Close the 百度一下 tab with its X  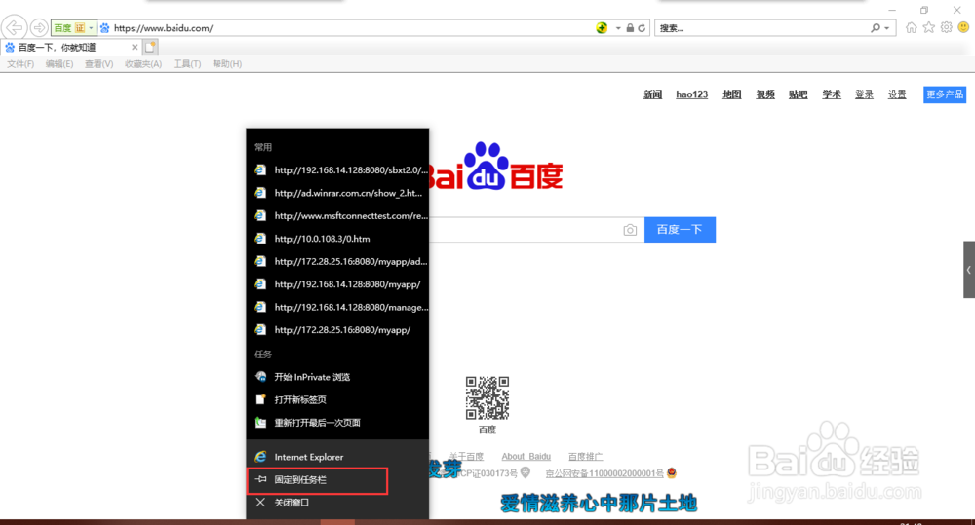click(135, 47)
